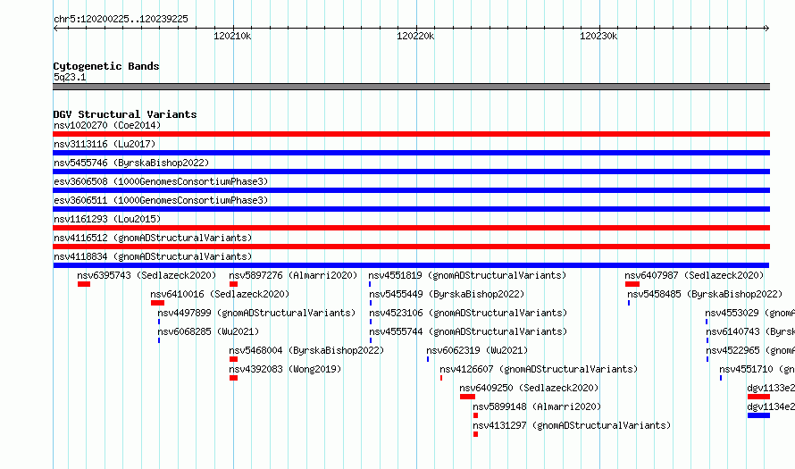Click red marker under nsv6395743
This screenshot has width=795, height=469.
click(84, 284)
